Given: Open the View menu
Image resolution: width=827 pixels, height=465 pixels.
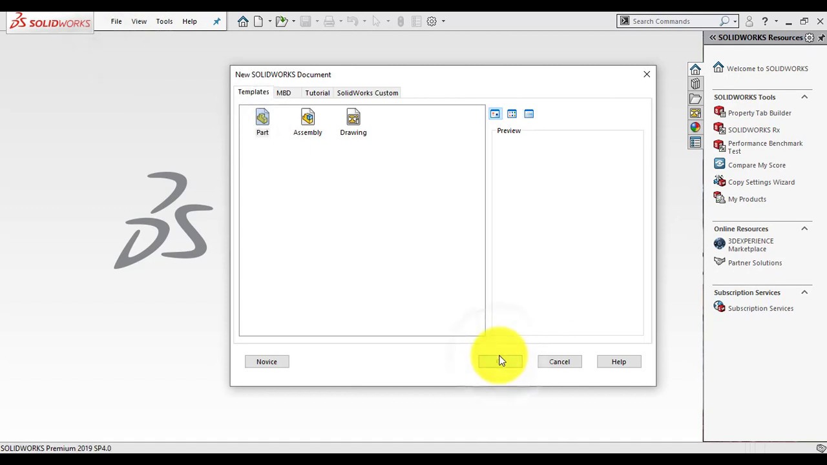Looking at the screenshot, I should point(139,21).
